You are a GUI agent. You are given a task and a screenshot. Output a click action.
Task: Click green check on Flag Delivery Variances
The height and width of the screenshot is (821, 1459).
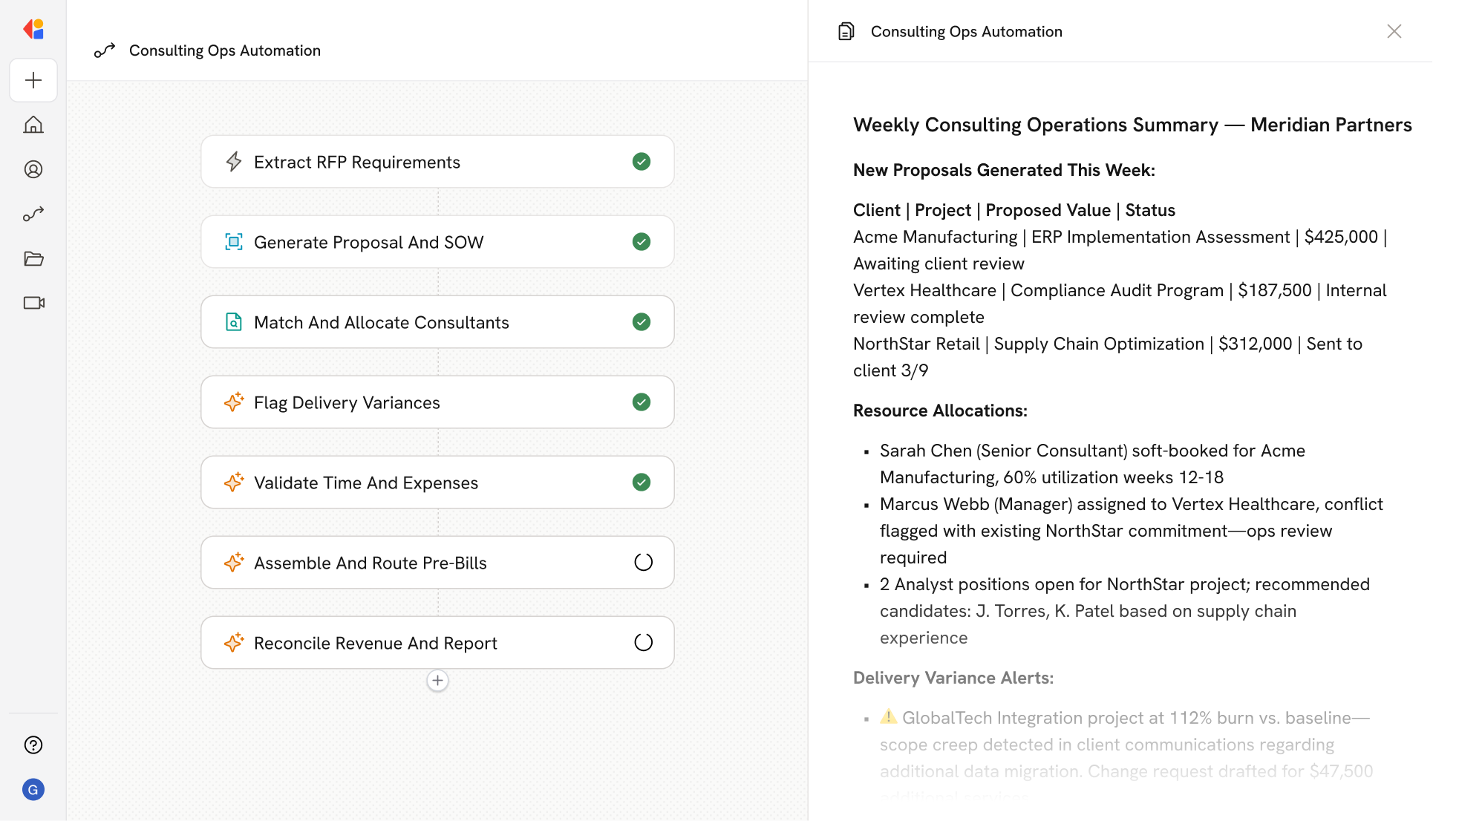[x=642, y=402]
